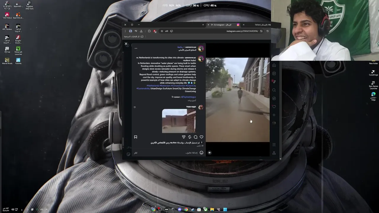Open comments via speech bubble icon
Image resolution: width=379 pixels, height=213 pixels.
click(x=195, y=137)
